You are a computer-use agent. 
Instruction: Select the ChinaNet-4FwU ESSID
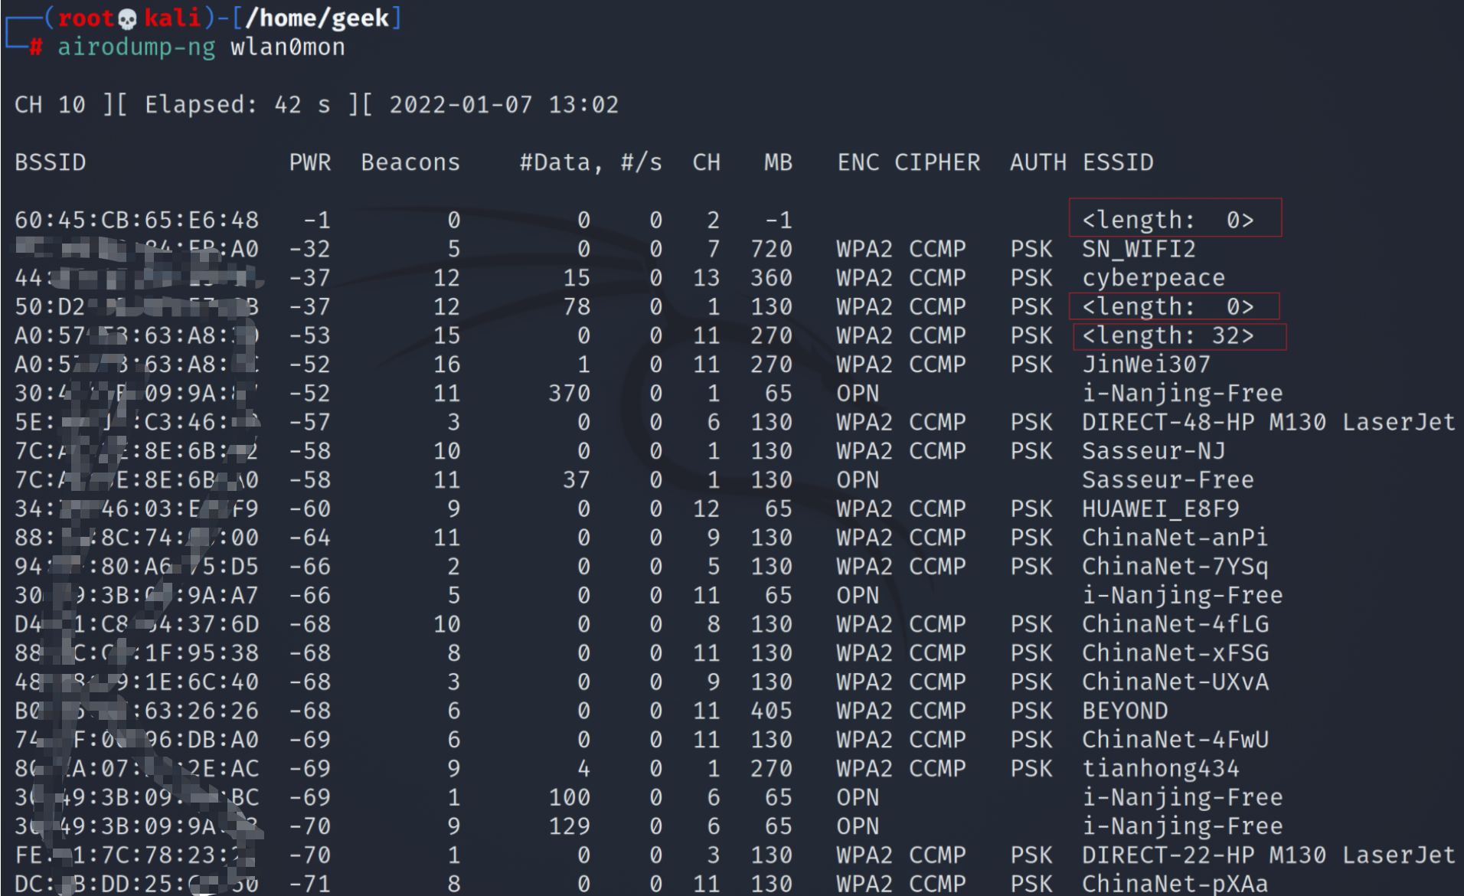click(x=1175, y=740)
